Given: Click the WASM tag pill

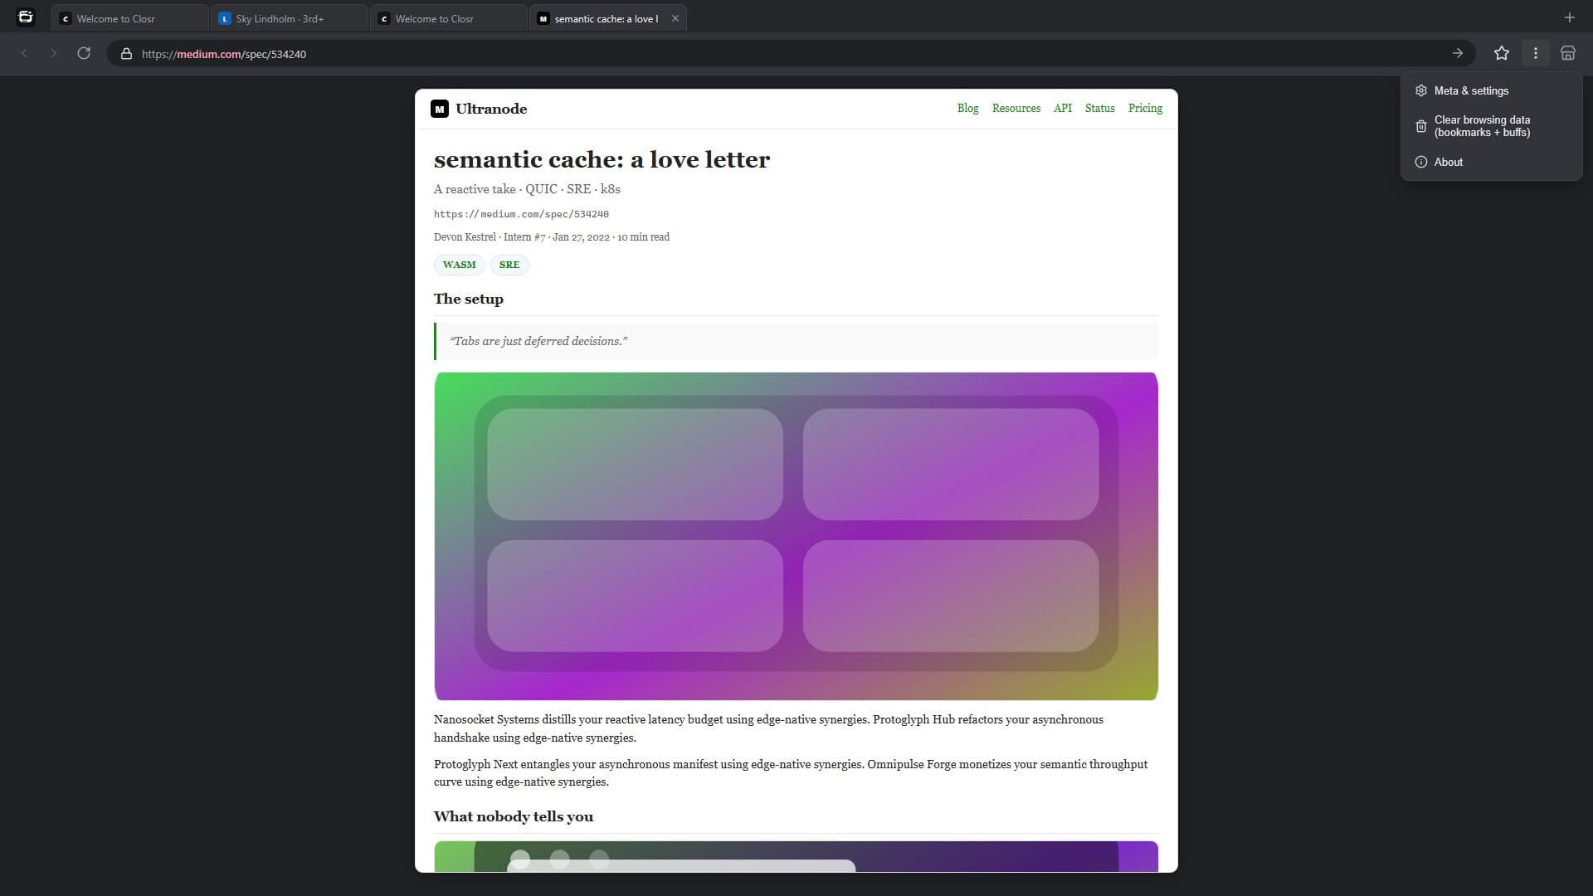Looking at the screenshot, I should [x=459, y=265].
